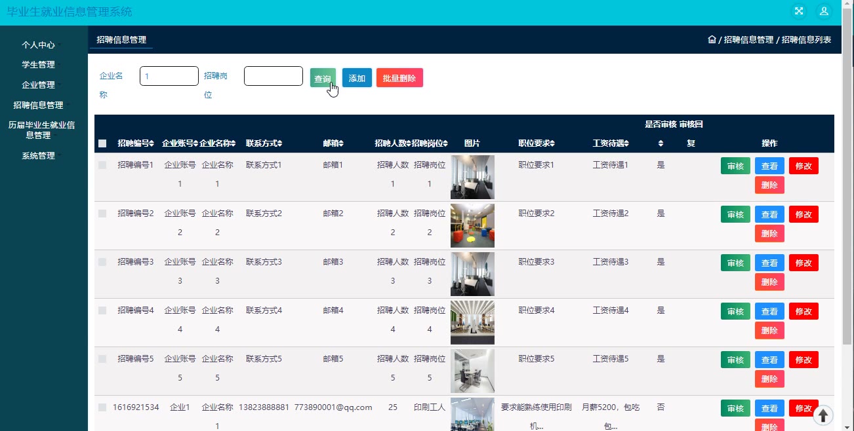Click 删除 button for 招聘编号4 row
The image size is (854, 431).
[x=769, y=330]
